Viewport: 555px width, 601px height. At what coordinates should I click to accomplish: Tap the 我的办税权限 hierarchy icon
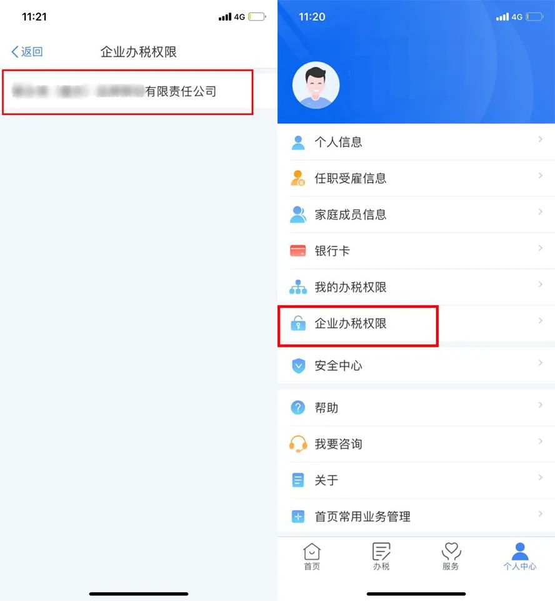point(298,287)
